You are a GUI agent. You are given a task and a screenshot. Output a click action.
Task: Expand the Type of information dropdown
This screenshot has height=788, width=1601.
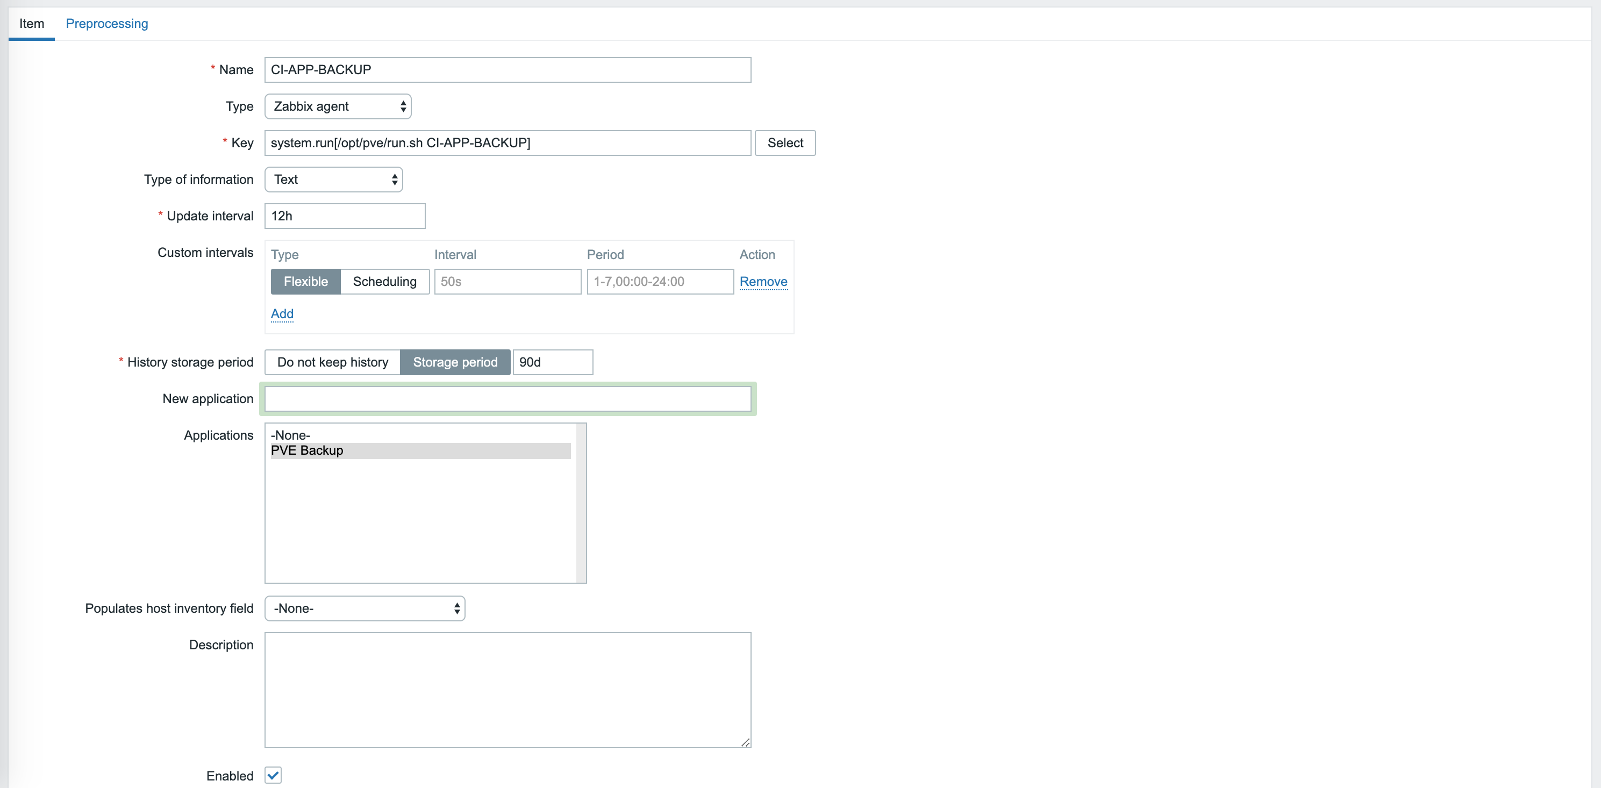(x=333, y=180)
